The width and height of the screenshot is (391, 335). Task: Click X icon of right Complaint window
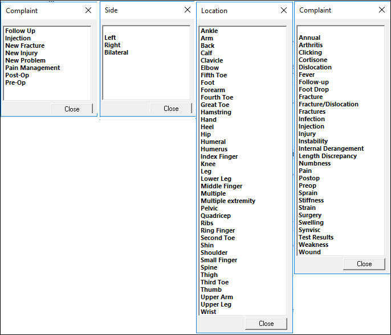[381, 10]
